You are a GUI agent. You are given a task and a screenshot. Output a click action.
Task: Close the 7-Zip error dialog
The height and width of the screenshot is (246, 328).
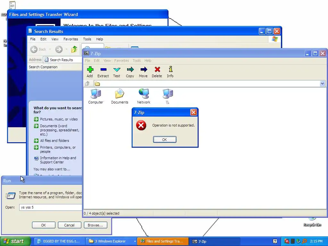click(193, 112)
